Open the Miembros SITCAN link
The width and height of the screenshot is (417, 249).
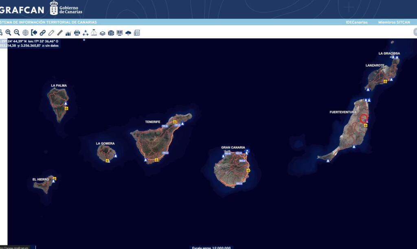[394, 22]
